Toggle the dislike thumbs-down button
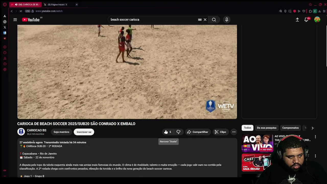Screen dimensions: 327x184 [178, 132]
